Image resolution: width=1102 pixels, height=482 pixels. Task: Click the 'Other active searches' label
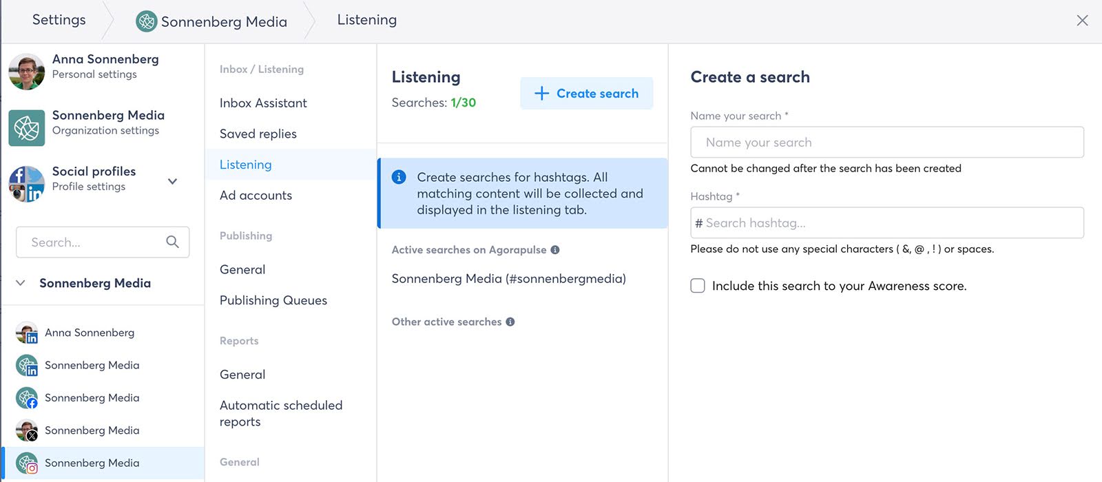click(x=446, y=322)
